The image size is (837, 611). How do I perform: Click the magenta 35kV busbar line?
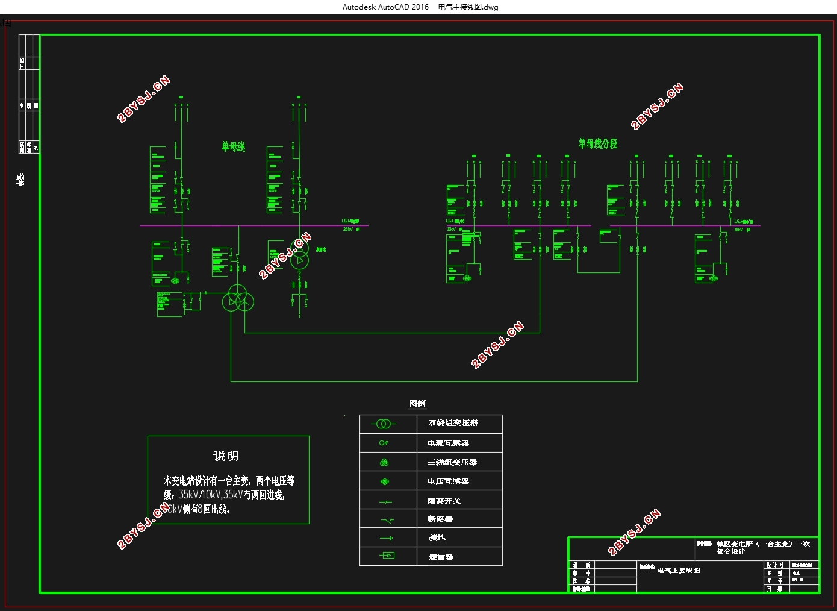(x=254, y=226)
